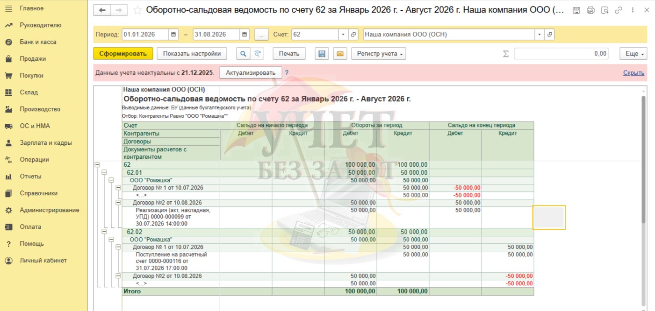Click title bar printer icon

(590, 10)
